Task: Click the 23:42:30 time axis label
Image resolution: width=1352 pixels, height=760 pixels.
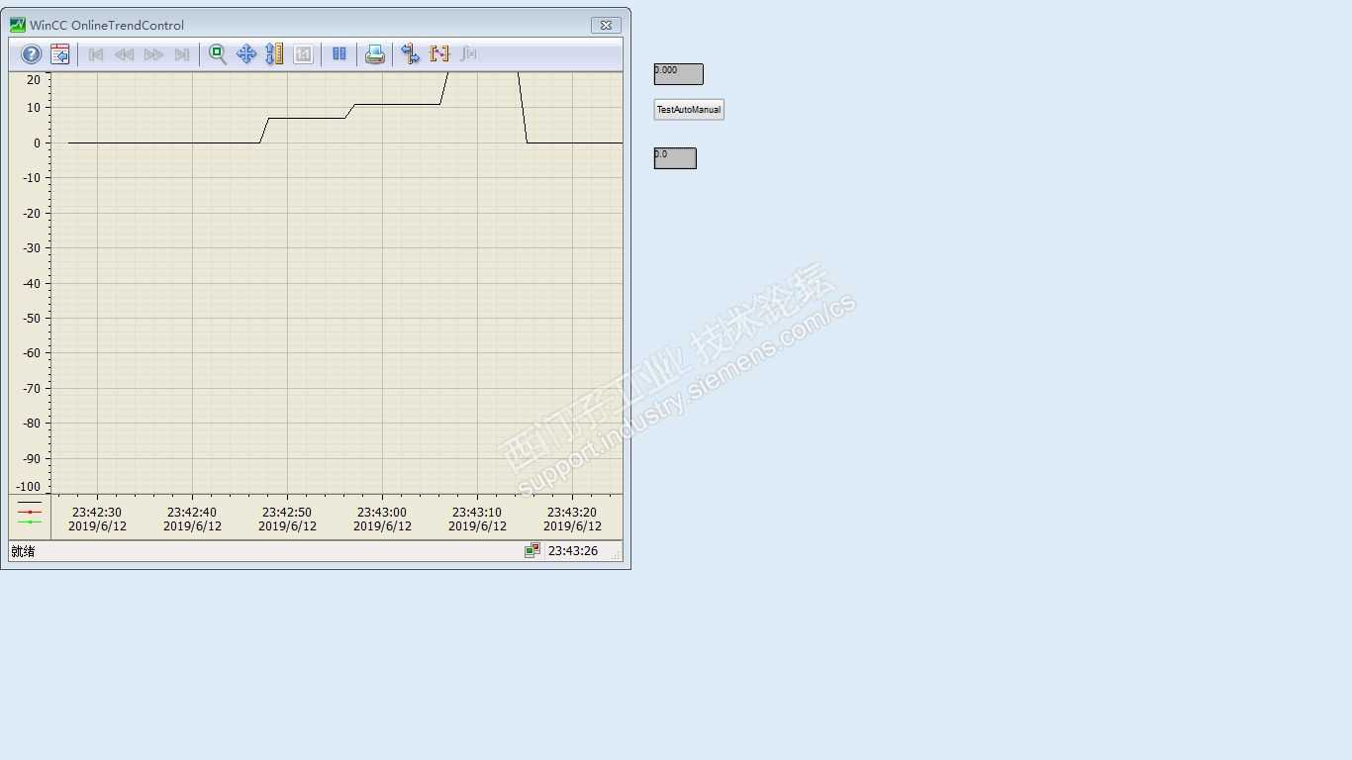Action: point(97,513)
